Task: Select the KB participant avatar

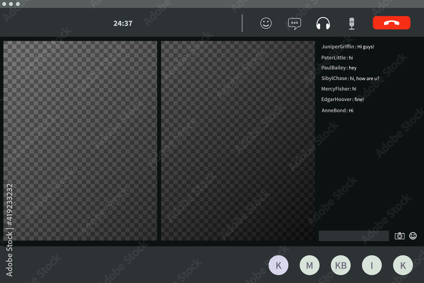Action: coord(341,265)
